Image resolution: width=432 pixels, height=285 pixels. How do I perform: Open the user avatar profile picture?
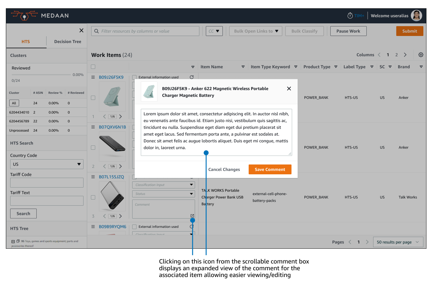pyautogui.click(x=417, y=16)
